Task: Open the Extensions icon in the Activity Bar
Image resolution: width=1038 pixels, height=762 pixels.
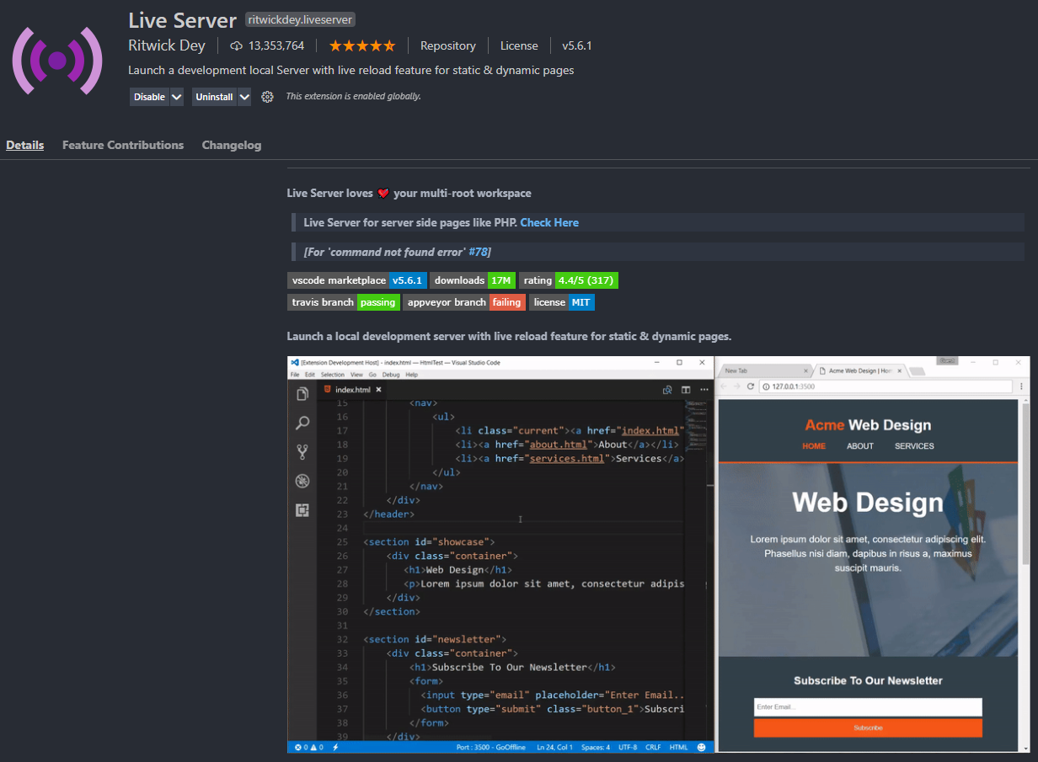Action: point(303,510)
